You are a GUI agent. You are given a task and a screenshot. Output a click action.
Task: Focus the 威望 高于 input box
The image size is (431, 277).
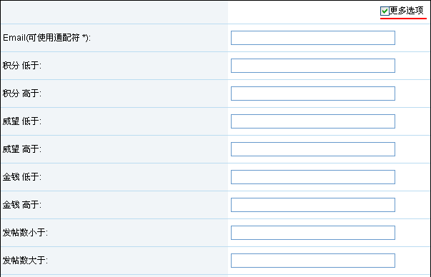pyautogui.click(x=313, y=149)
